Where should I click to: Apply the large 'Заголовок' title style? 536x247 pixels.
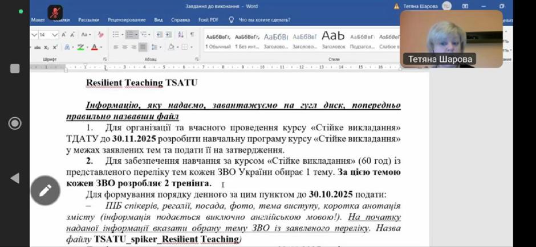pyautogui.click(x=334, y=41)
